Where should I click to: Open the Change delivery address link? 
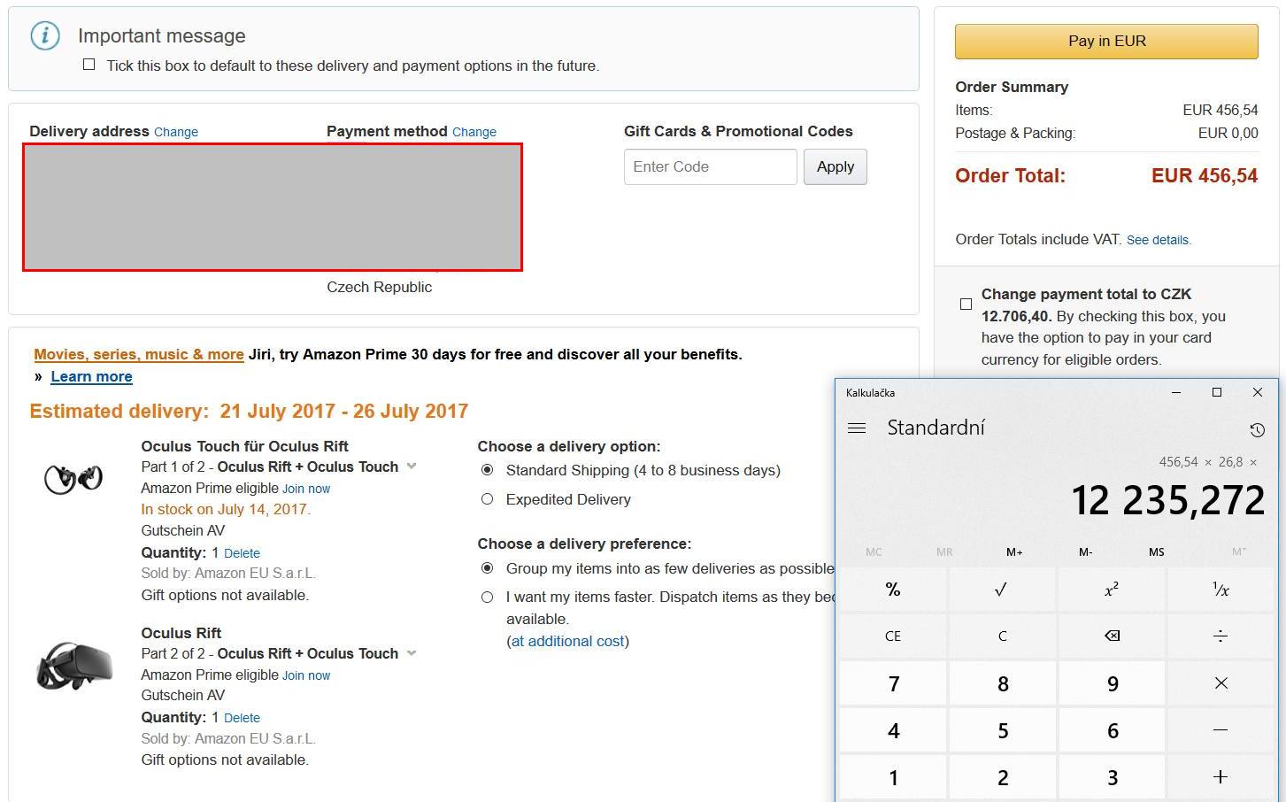pos(176,132)
